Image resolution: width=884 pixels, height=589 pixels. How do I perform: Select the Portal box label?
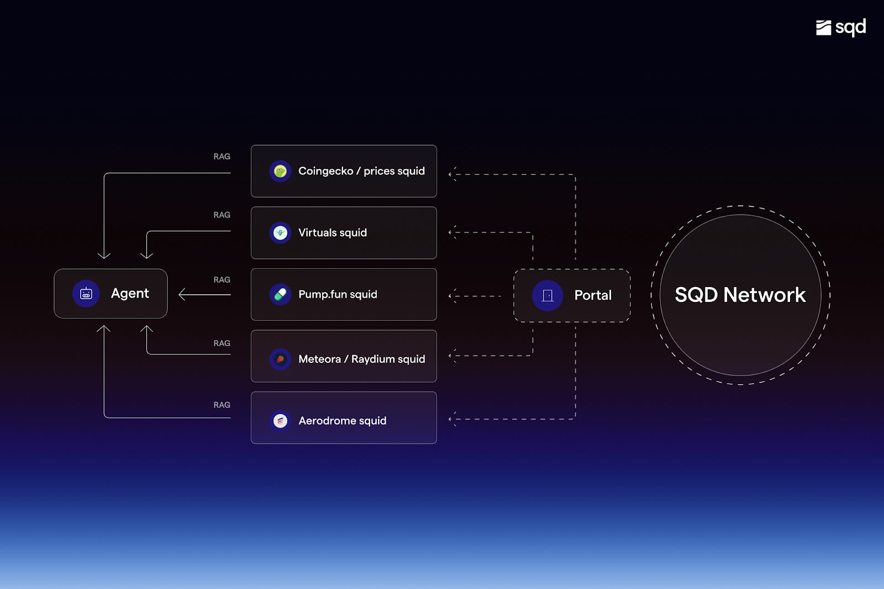[593, 295]
